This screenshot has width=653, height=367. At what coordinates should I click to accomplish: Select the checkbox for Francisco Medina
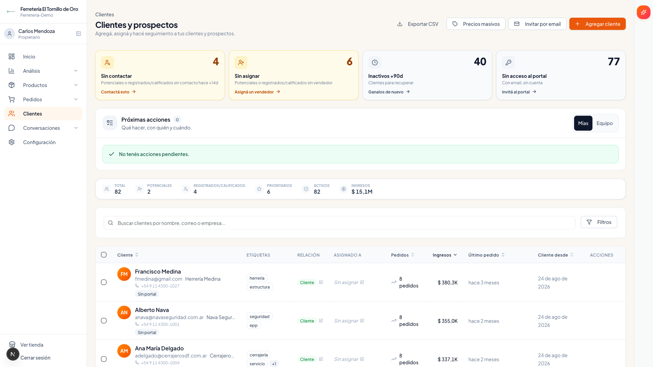pos(104,282)
